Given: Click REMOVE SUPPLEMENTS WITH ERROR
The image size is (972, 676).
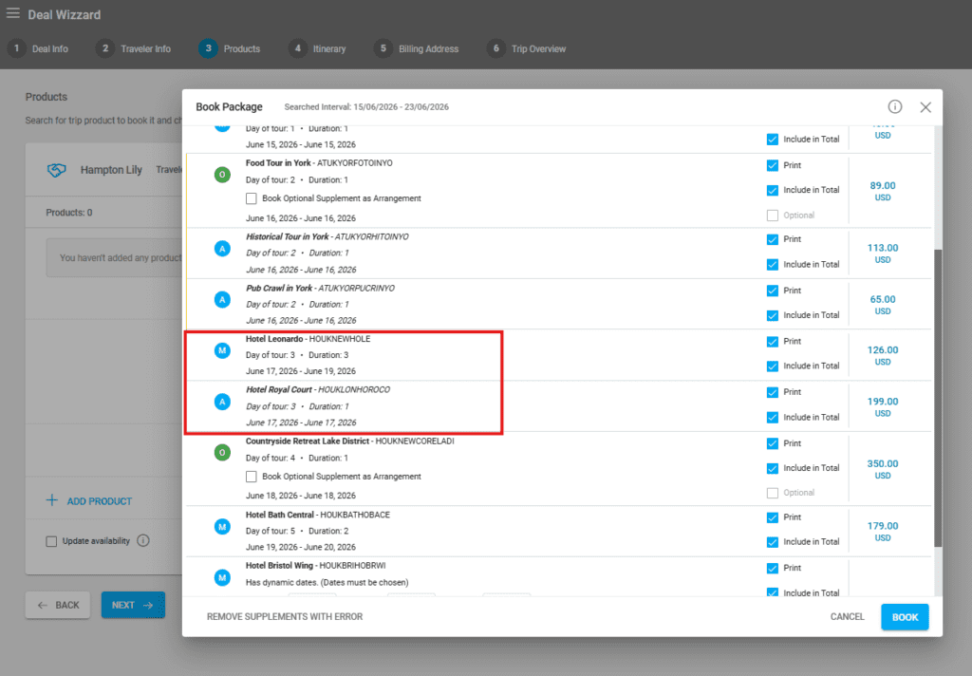Looking at the screenshot, I should click(285, 617).
